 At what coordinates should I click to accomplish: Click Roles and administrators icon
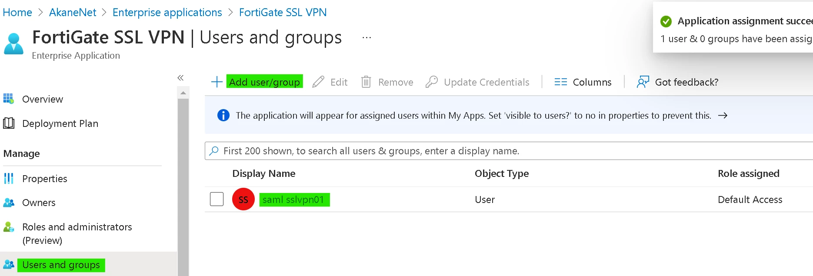pyautogui.click(x=9, y=227)
